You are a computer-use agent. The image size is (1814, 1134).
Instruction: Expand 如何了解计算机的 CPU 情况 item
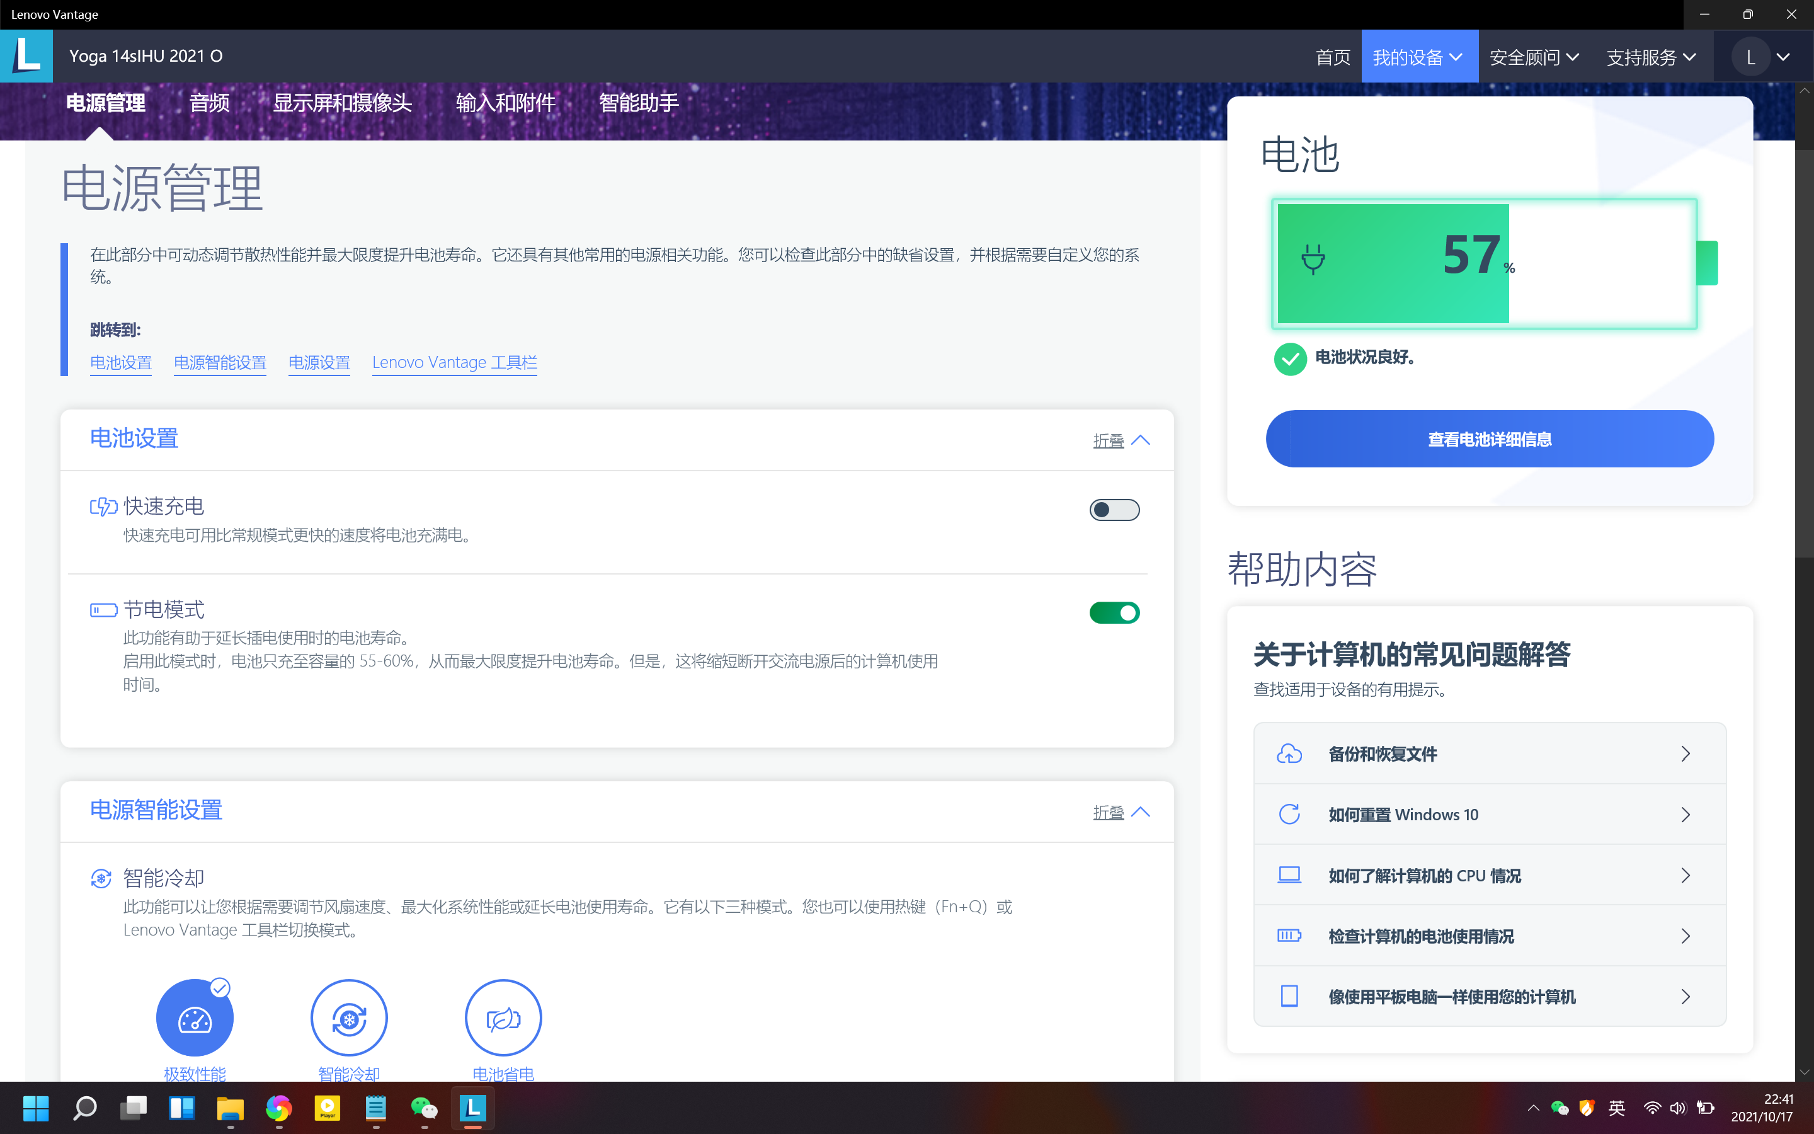tap(1490, 875)
